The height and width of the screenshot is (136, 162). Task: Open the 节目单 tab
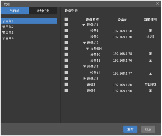pyautogui.click(x=15, y=11)
